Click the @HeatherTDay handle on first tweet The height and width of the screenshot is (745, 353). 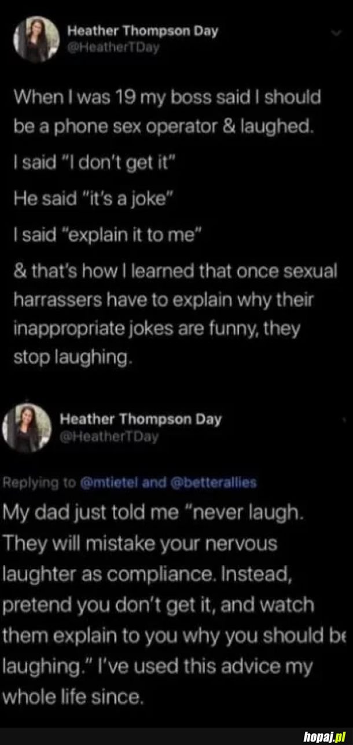click(x=114, y=46)
